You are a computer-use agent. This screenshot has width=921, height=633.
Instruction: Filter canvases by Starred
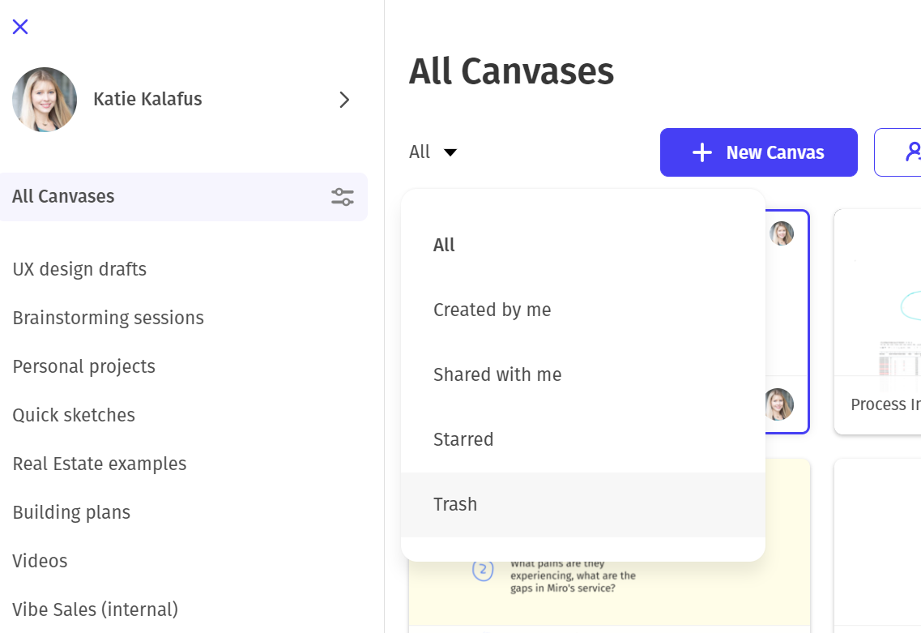[x=463, y=439]
